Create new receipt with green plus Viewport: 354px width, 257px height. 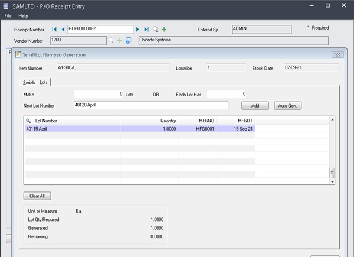pyautogui.click(x=164, y=30)
